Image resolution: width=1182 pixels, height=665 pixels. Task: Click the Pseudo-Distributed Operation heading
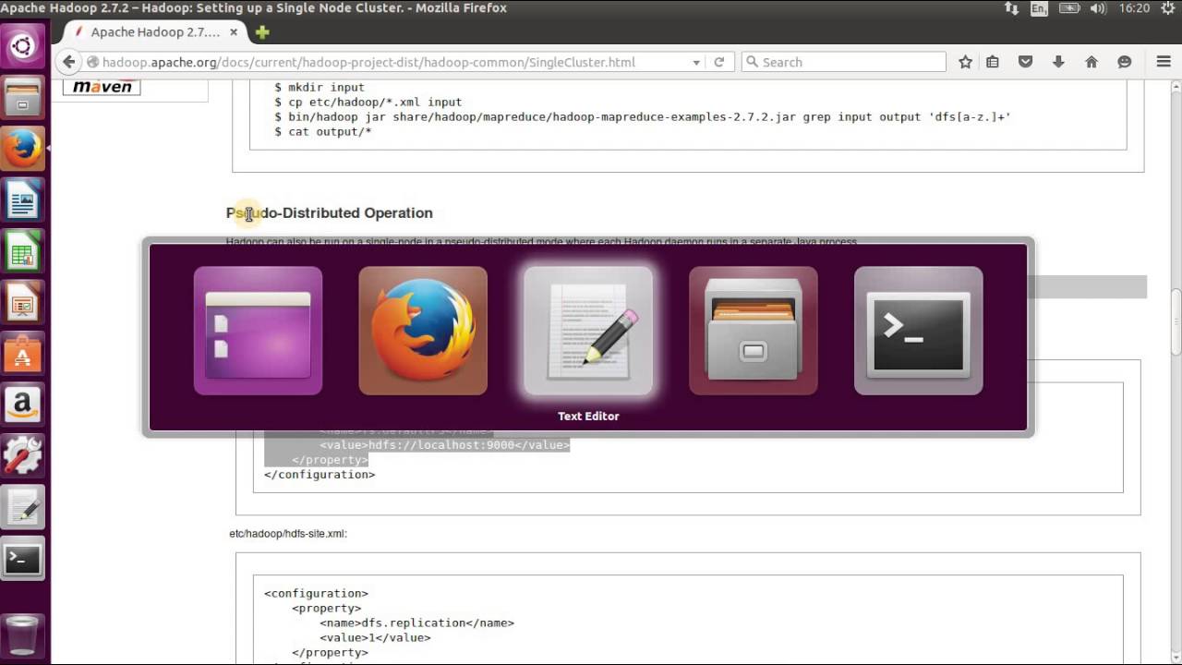[x=330, y=212]
